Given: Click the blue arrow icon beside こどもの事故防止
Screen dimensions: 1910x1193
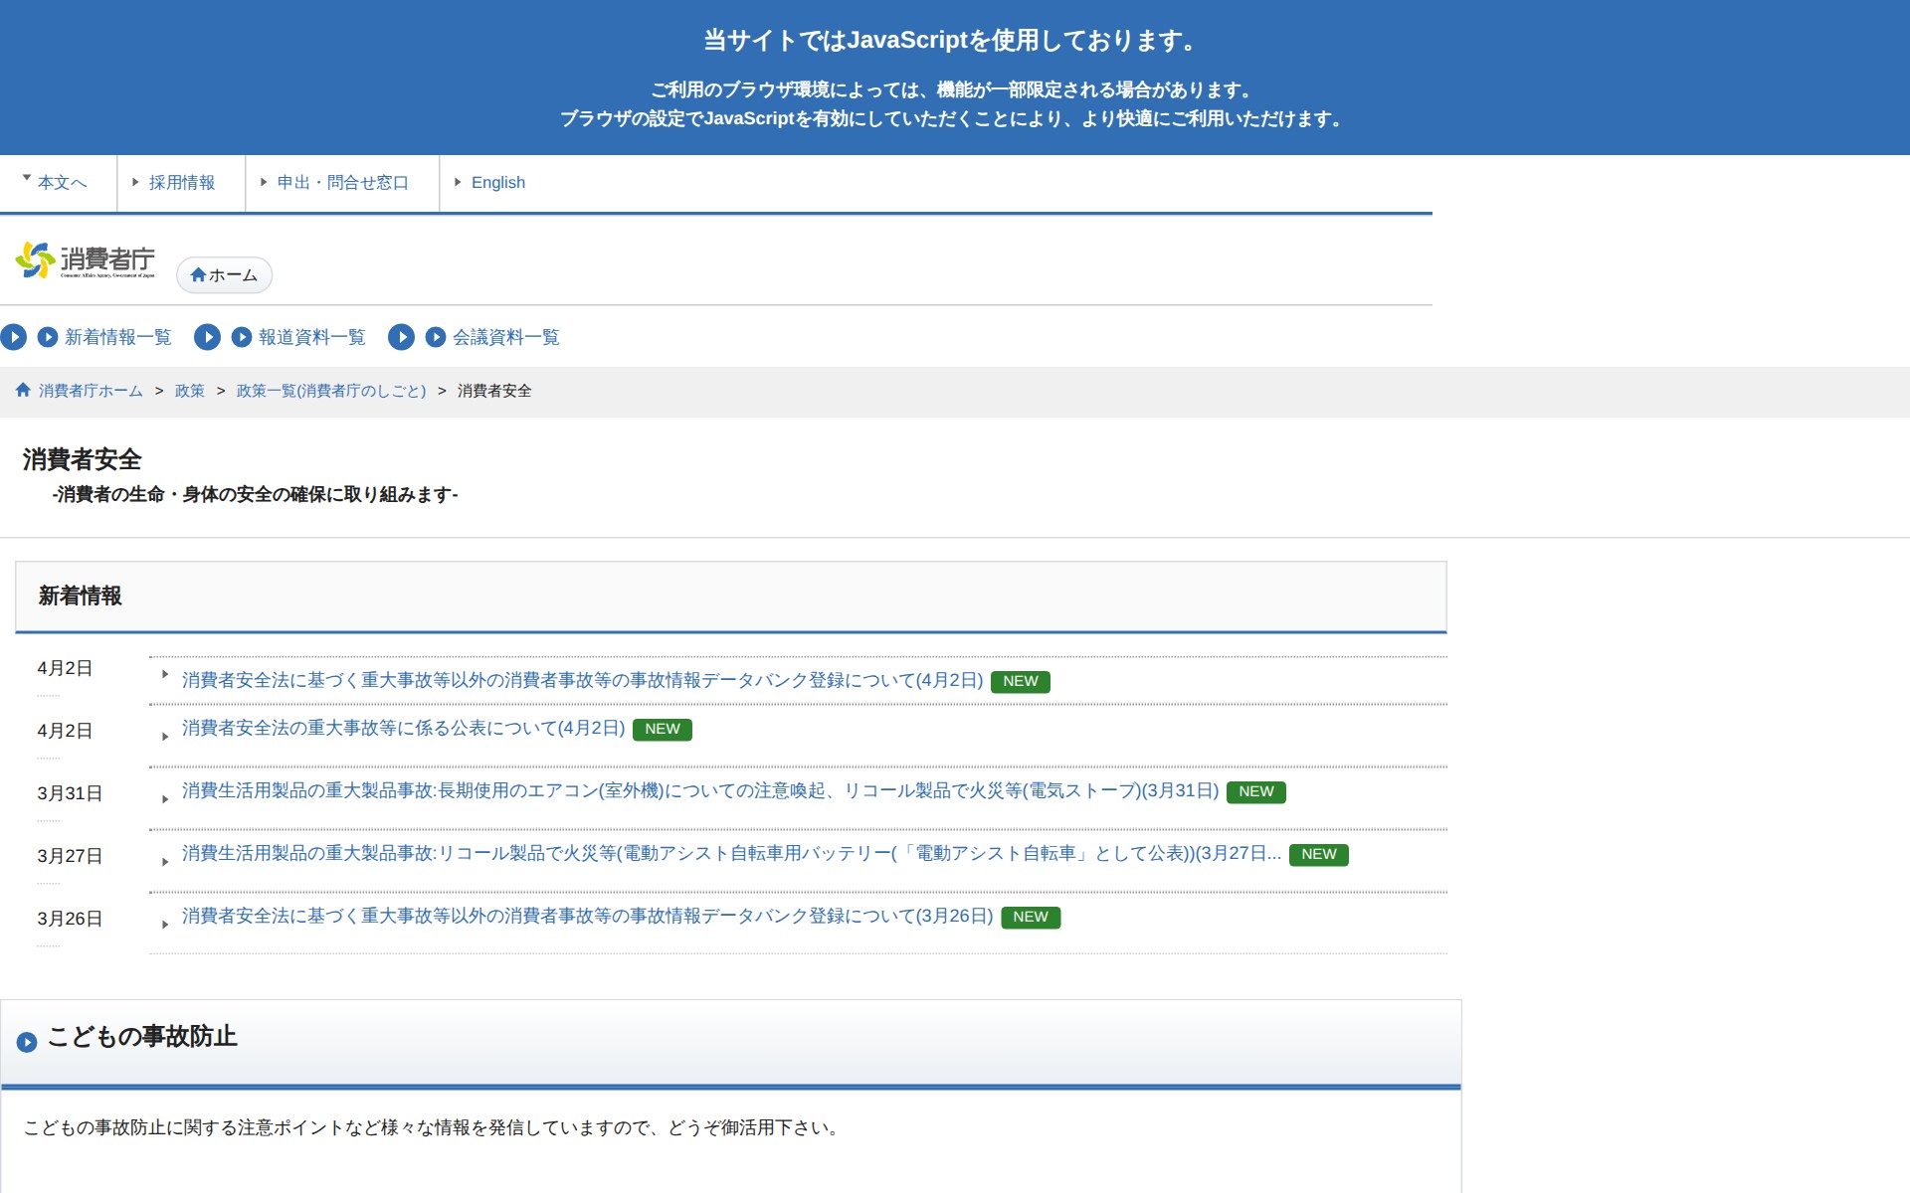Looking at the screenshot, I should [28, 1042].
